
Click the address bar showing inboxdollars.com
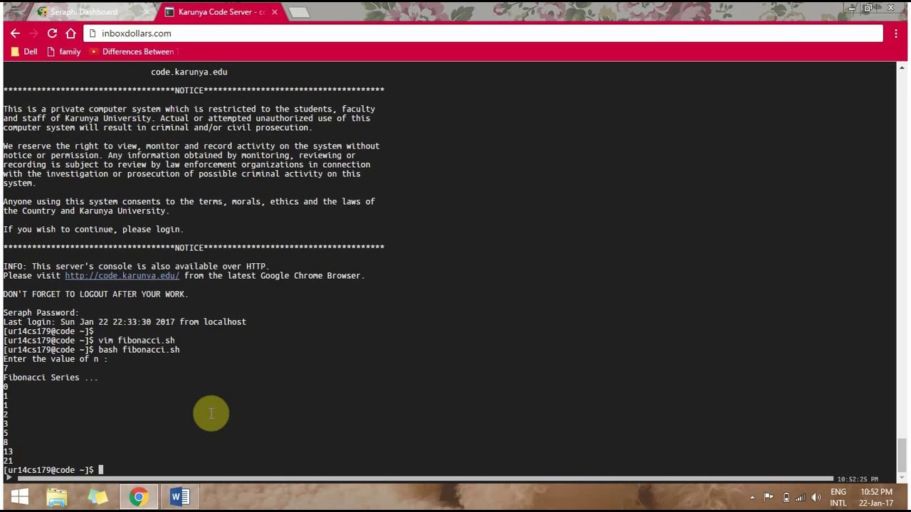[x=483, y=33]
